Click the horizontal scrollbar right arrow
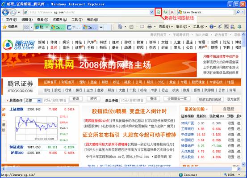The width and height of the screenshot is (247, 178). point(239,169)
